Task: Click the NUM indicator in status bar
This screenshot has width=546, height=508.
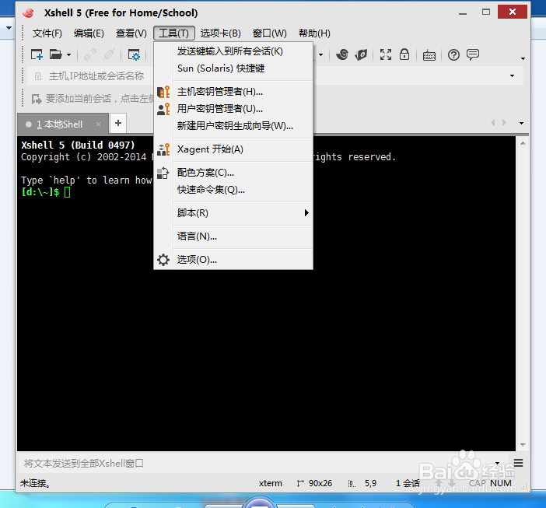Action: 501,483
